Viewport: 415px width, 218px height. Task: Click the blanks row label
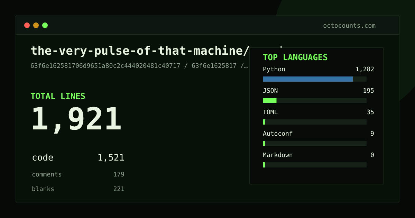click(43, 189)
